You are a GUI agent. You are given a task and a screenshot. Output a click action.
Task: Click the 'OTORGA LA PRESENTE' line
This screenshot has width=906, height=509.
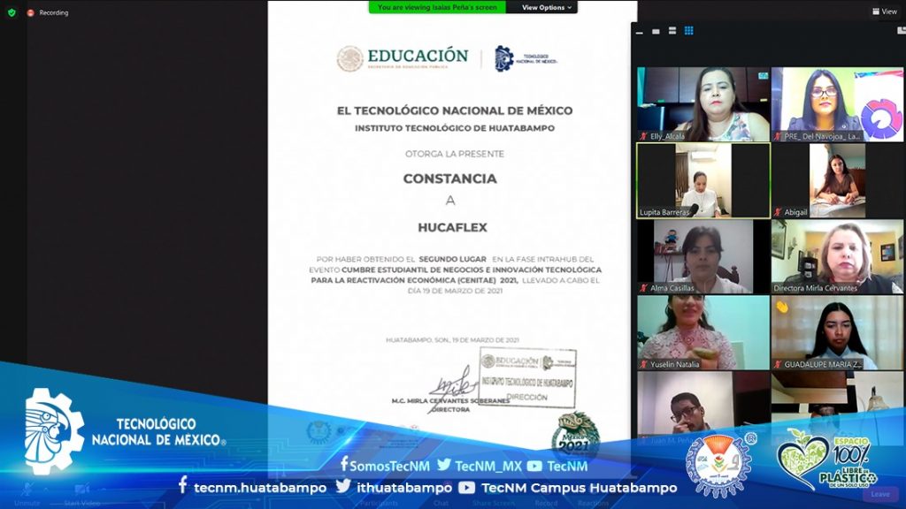[455, 154]
